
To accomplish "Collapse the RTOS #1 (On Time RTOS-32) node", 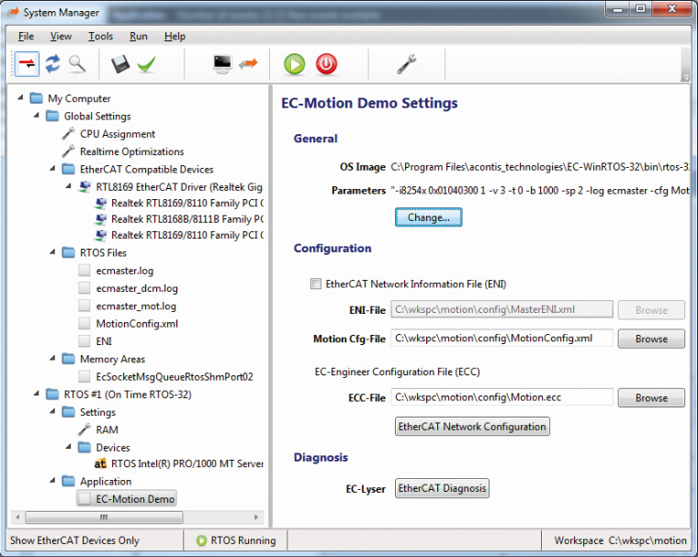I will (37, 394).
